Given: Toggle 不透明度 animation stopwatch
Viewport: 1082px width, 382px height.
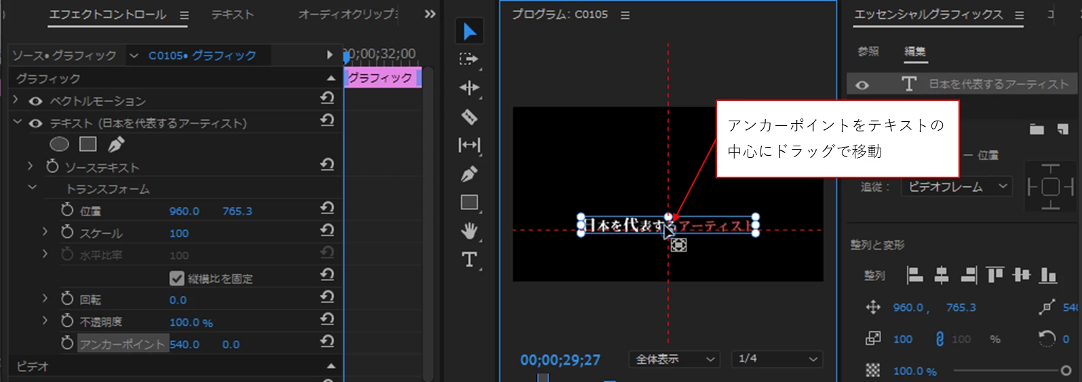Looking at the screenshot, I should tap(66, 320).
